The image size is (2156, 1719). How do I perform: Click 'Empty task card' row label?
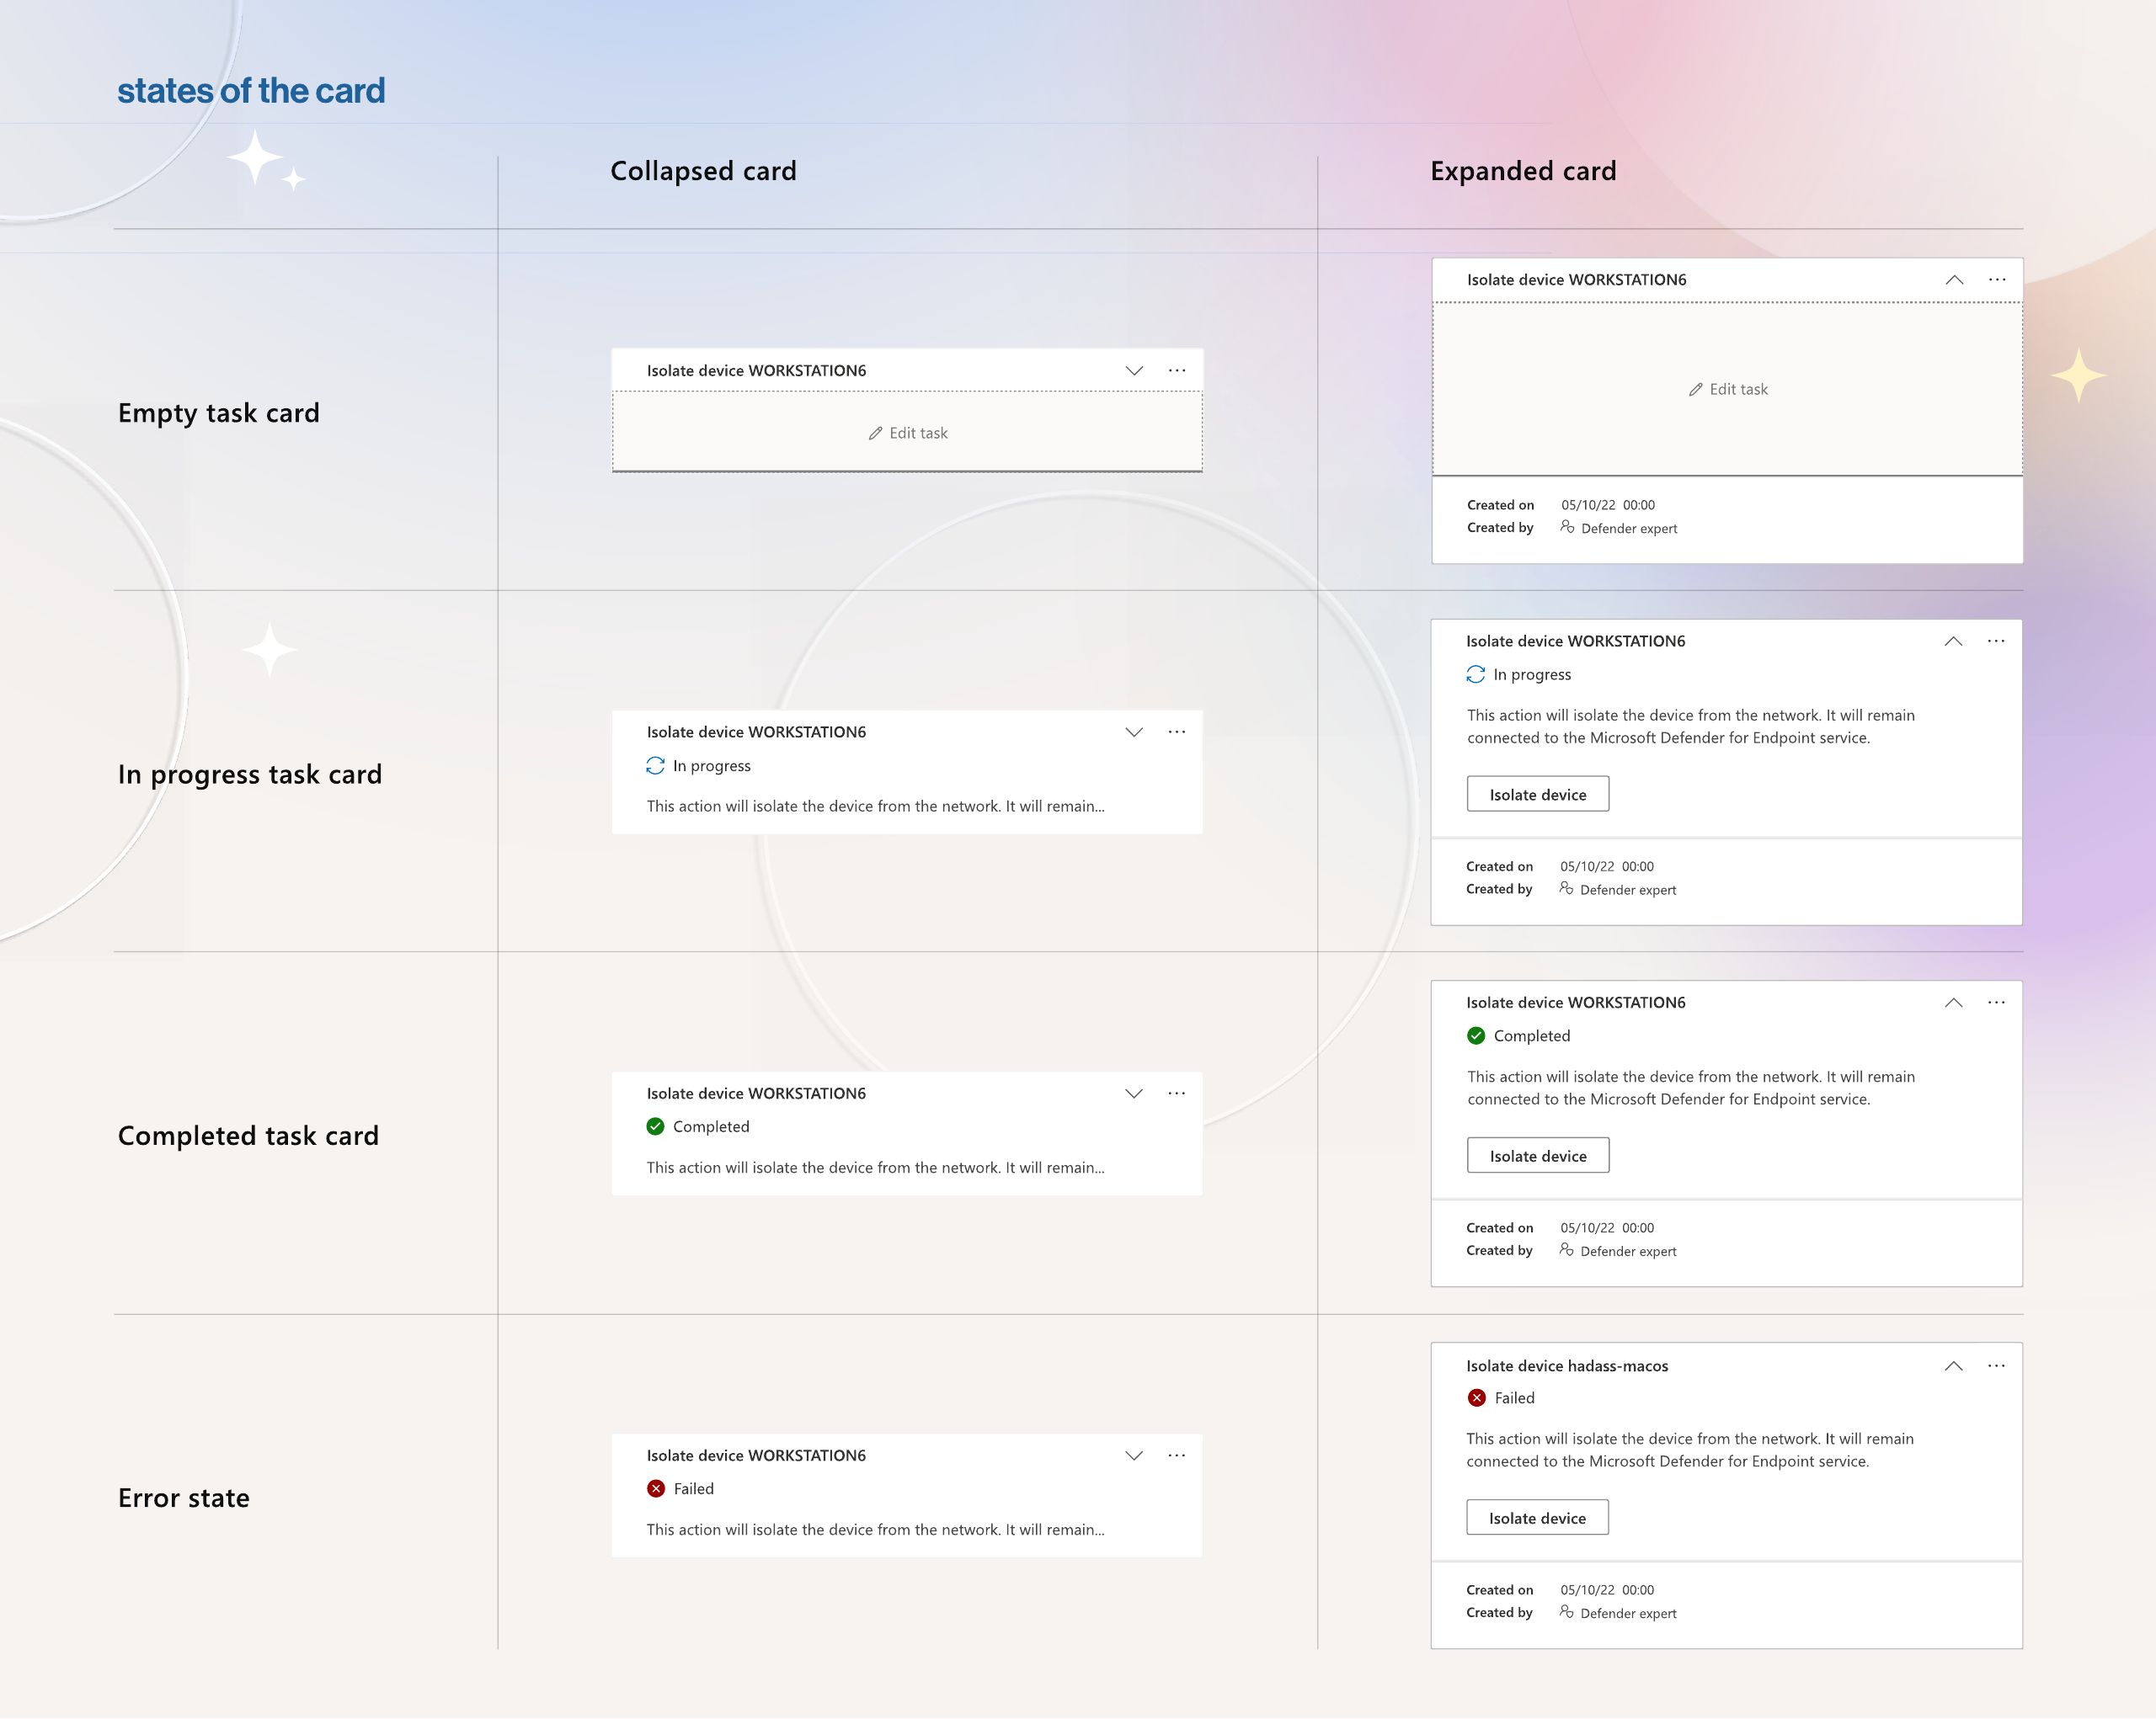219,414
